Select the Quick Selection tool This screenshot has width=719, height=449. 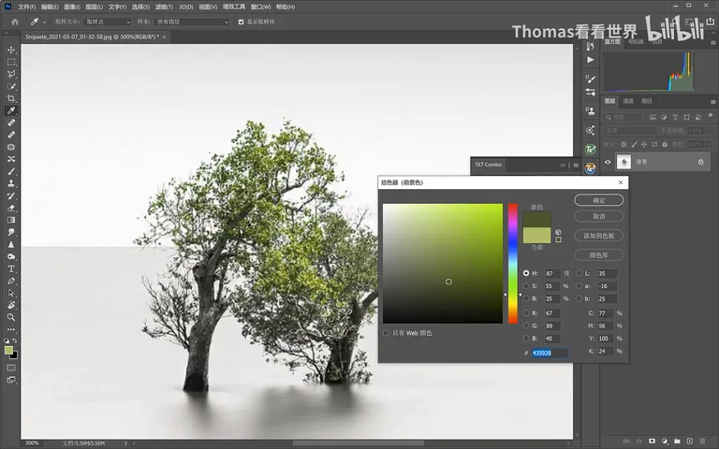tap(11, 86)
